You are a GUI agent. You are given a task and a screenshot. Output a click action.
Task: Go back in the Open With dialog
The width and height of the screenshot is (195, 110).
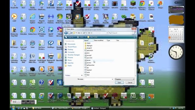pos(66,33)
